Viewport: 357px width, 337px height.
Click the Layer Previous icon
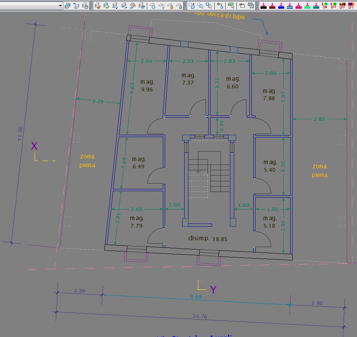click(76, 5)
